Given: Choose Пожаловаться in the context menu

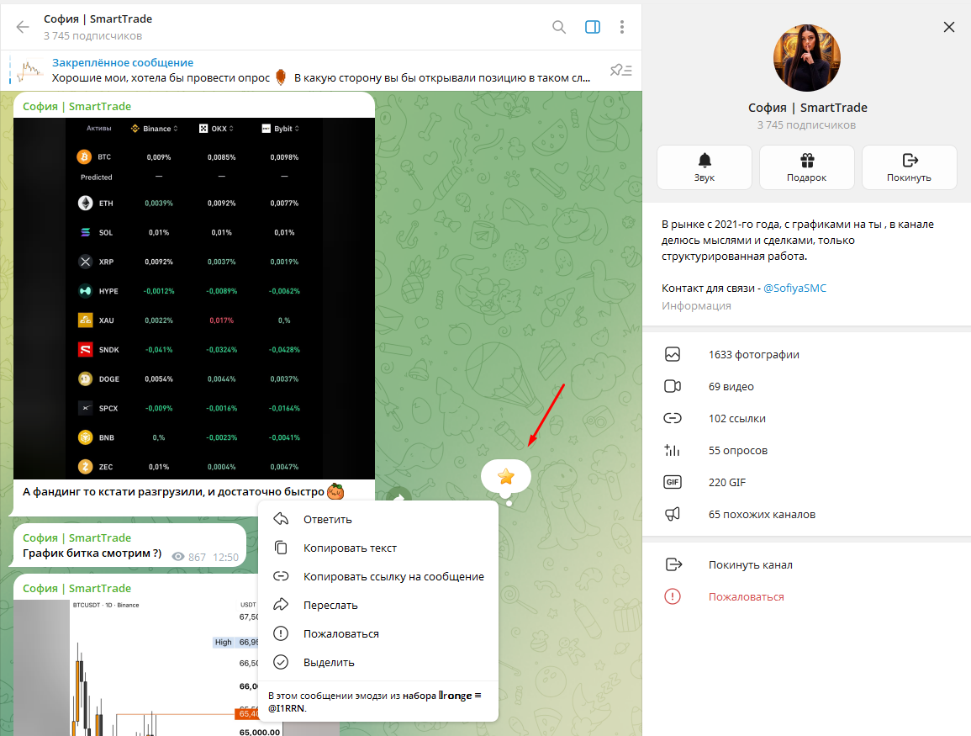Looking at the screenshot, I should click(x=377, y=633).
